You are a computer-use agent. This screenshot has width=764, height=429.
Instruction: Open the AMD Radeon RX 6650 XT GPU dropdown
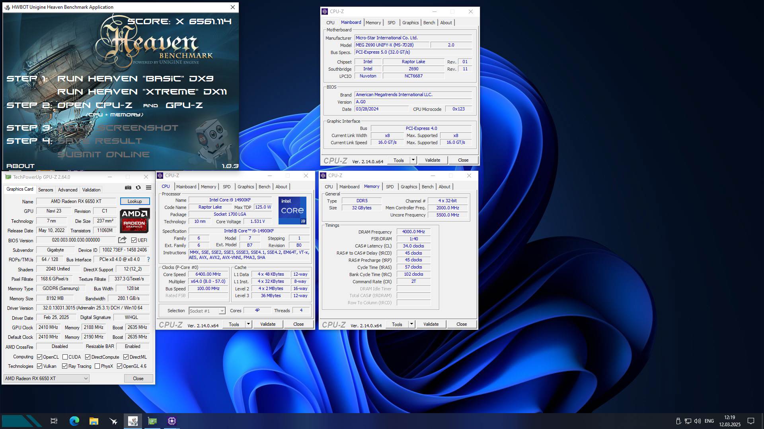tap(47, 379)
